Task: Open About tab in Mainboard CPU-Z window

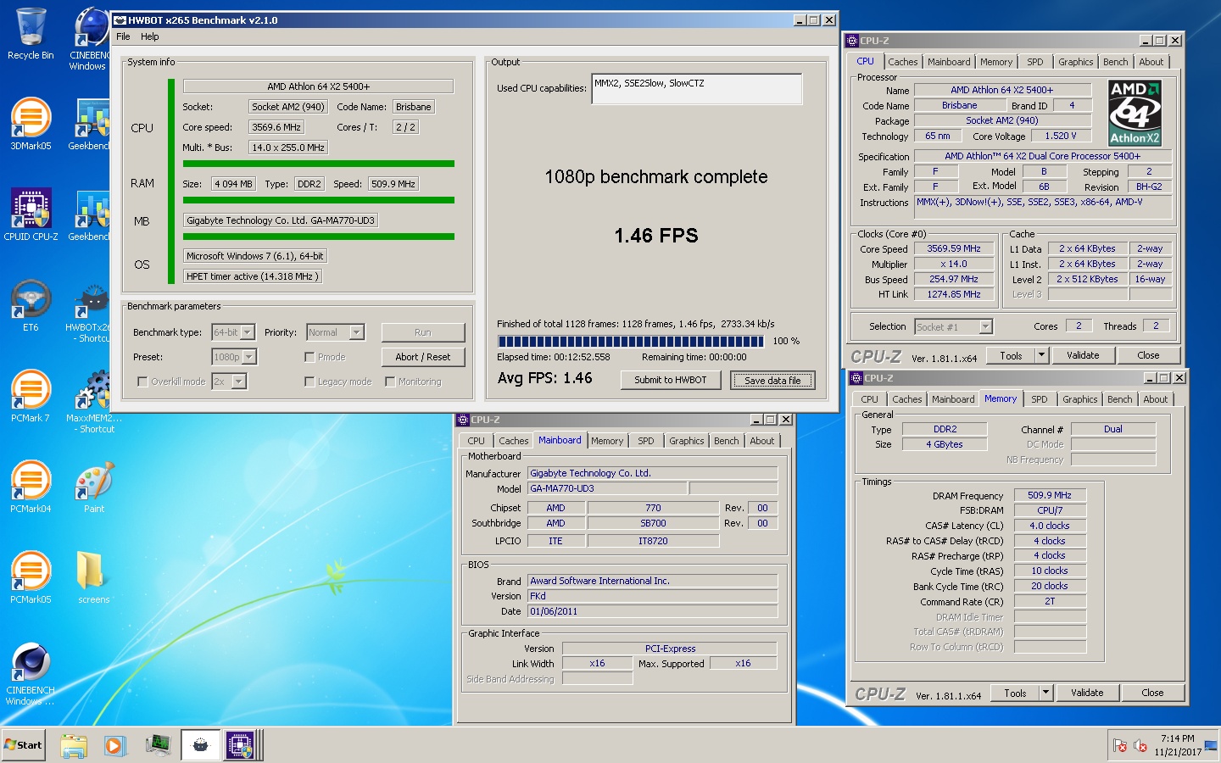Action: point(761,441)
